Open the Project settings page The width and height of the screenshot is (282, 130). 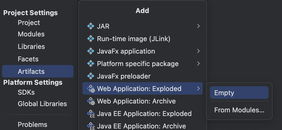(29, 23)
